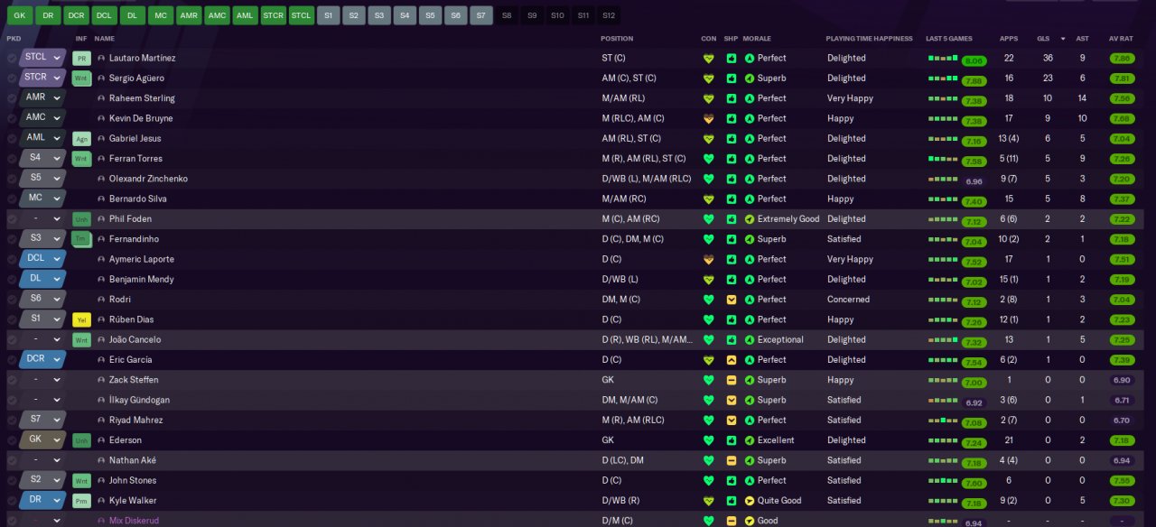
Task: Toggle the picked checkmark for Aymeric Laporte
Action: click(12, 259)
